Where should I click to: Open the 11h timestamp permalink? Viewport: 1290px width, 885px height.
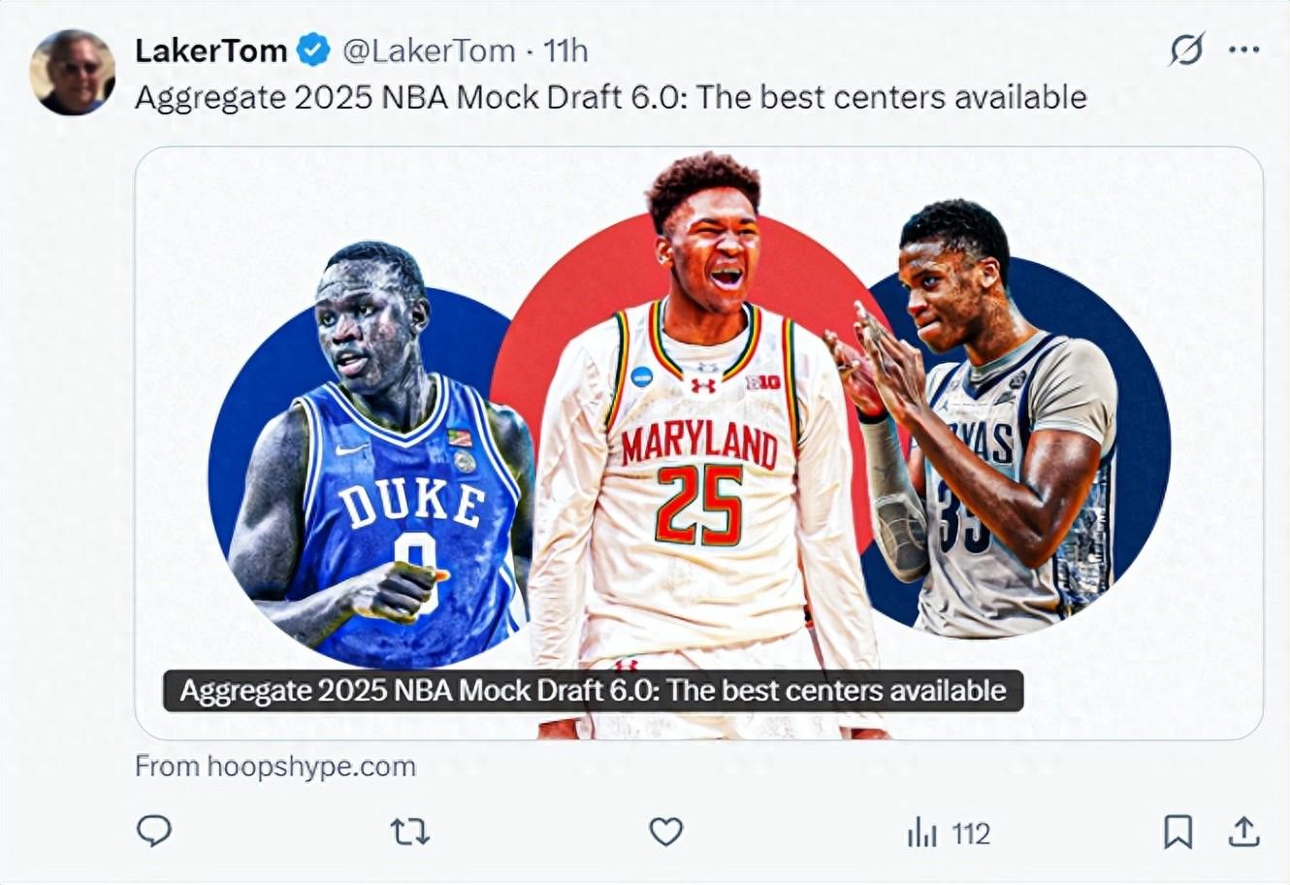tap(565, 50)
